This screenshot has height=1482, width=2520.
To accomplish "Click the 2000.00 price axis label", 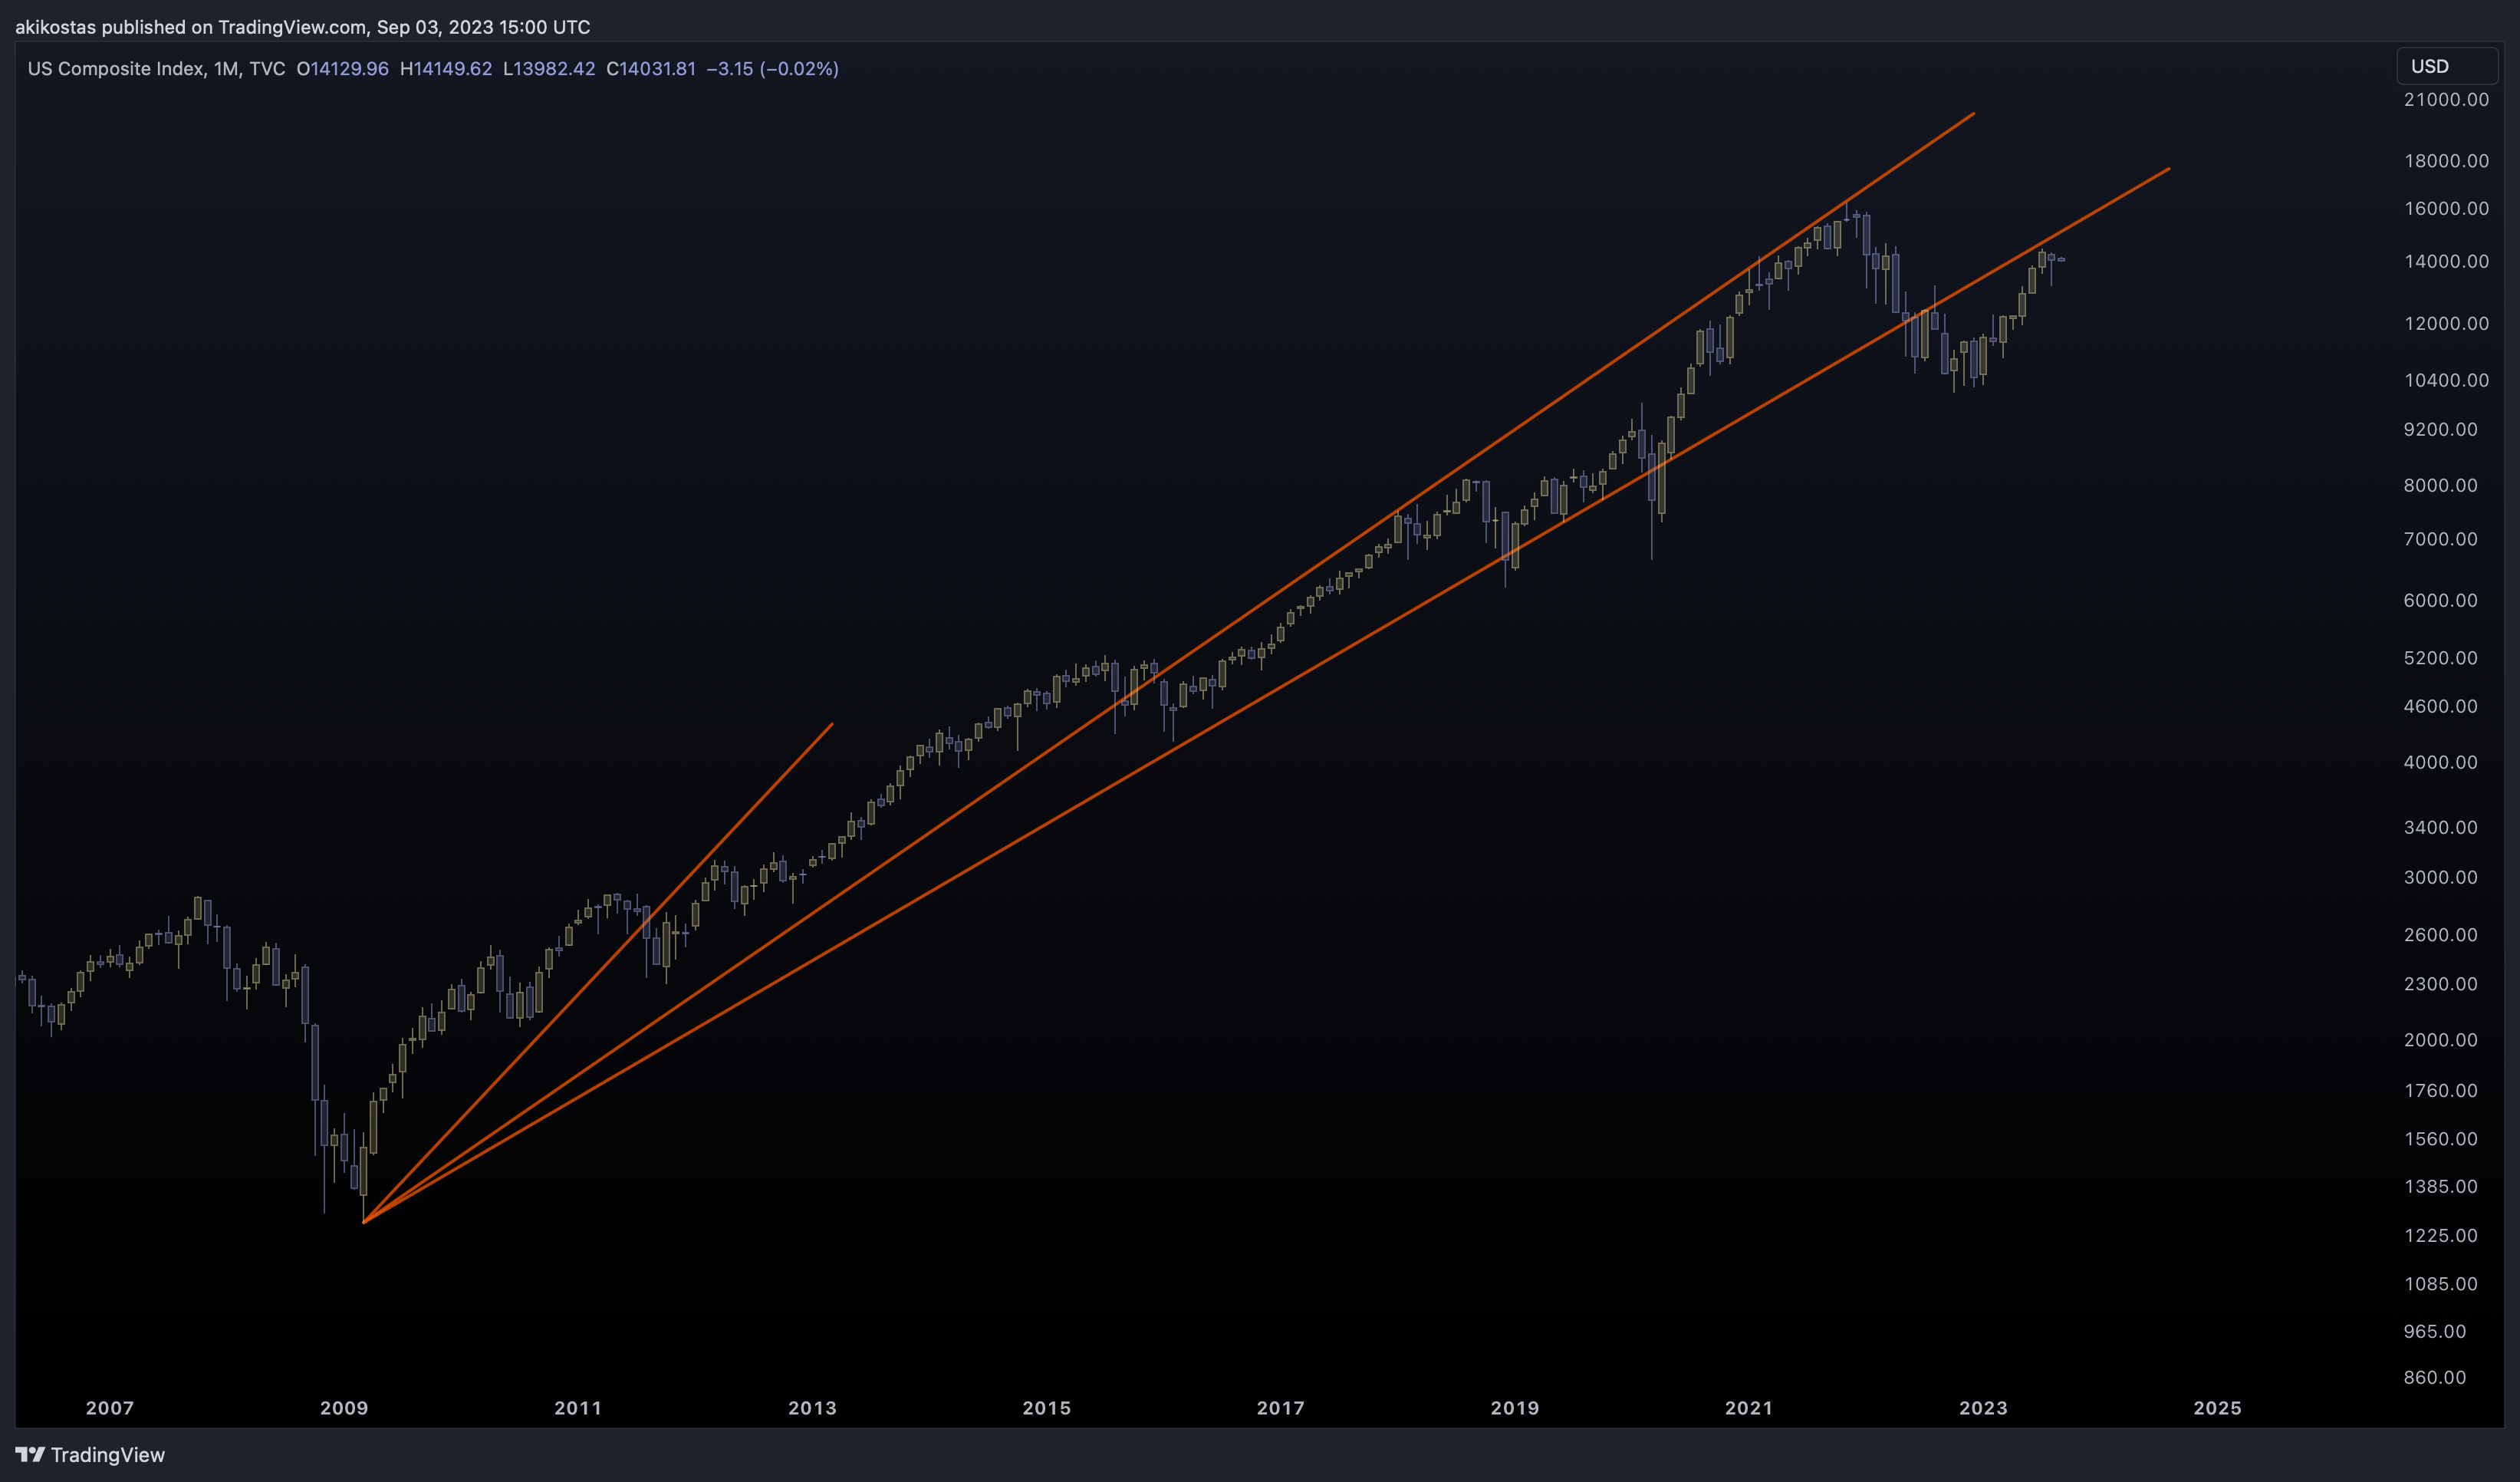I will pyautogui.click(x=2440, y=1040).
